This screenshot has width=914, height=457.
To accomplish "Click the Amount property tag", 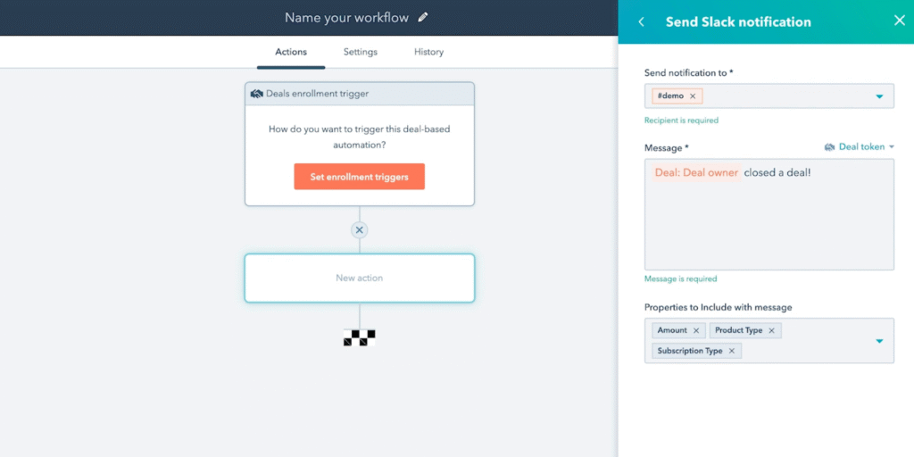I will 678,330.
